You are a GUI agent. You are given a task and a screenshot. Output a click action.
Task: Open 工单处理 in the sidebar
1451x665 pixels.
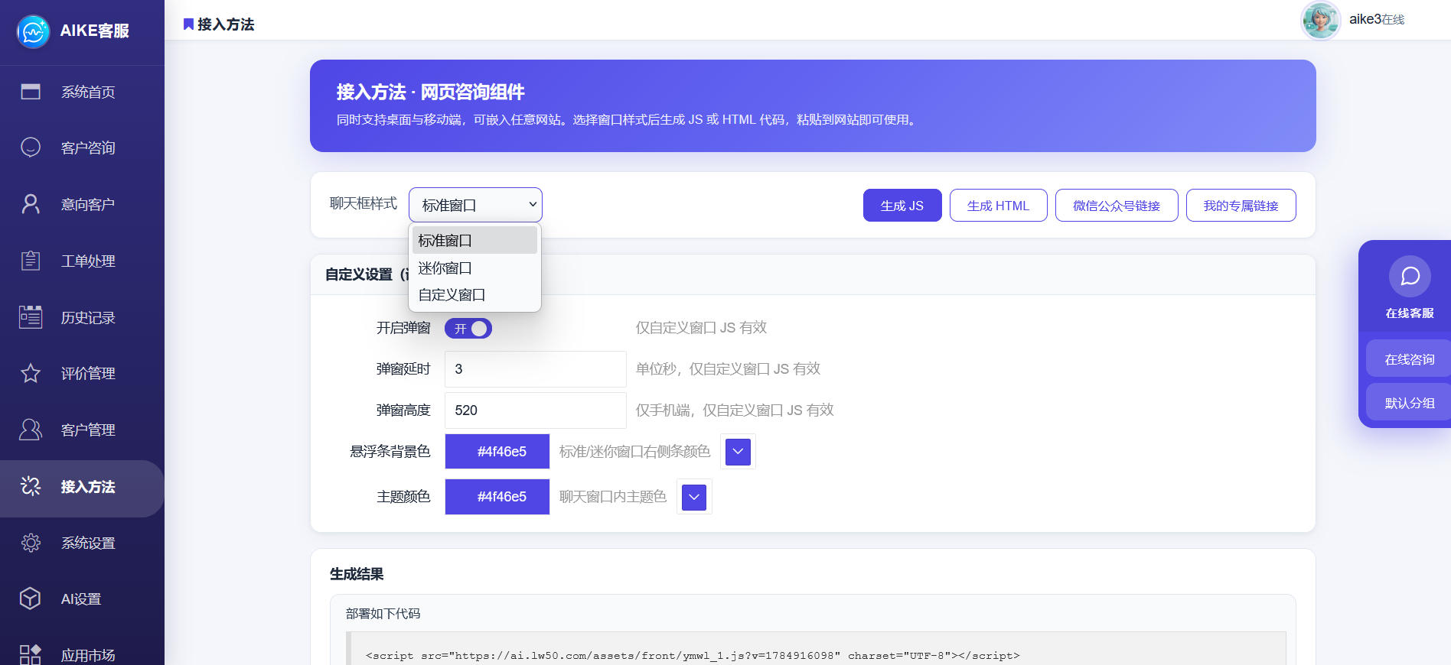point(82,261)
